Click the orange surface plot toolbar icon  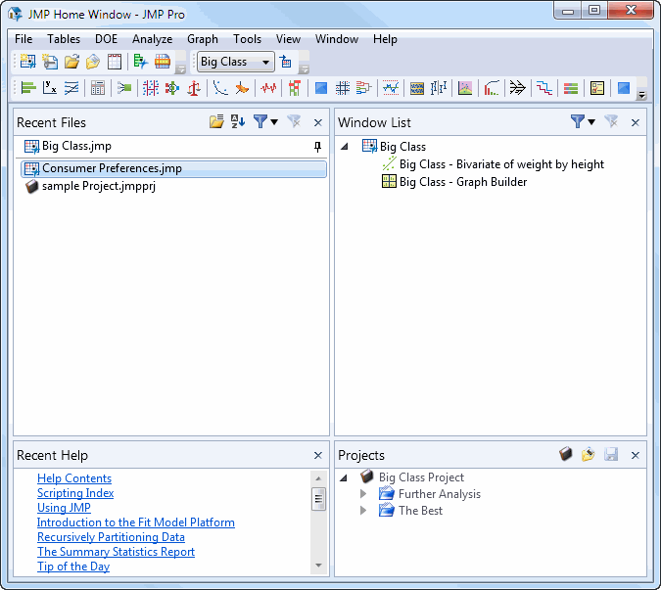(242, 88)
